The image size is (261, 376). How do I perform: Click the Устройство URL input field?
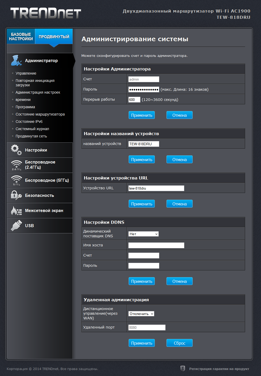pyautogui.click(x=156, y=188)
